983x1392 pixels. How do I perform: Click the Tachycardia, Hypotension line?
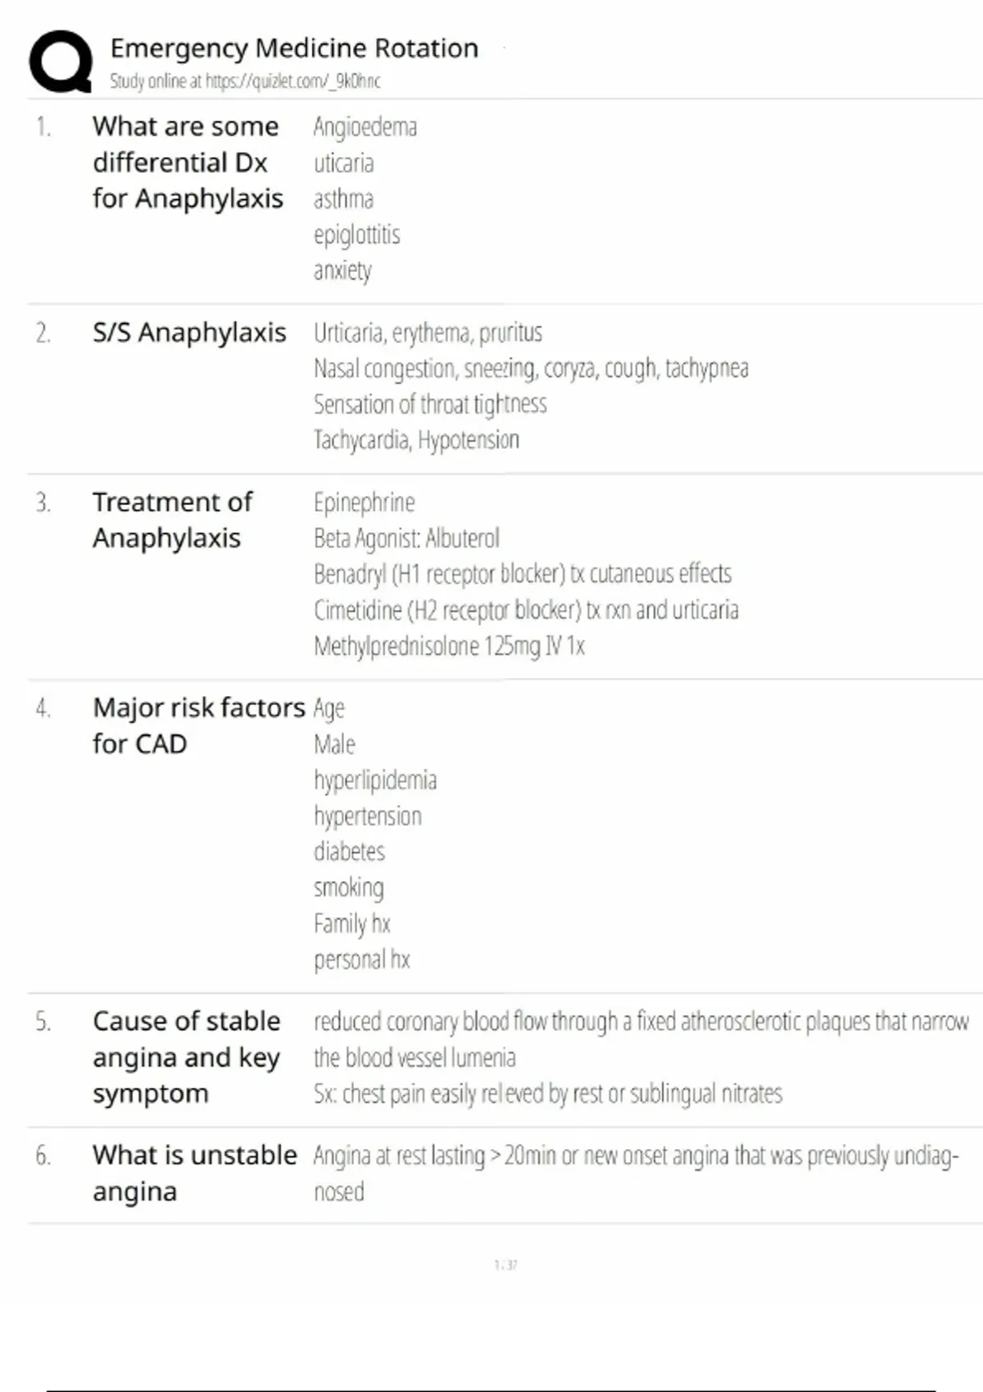pyautogui.click(x=416, y=440)
